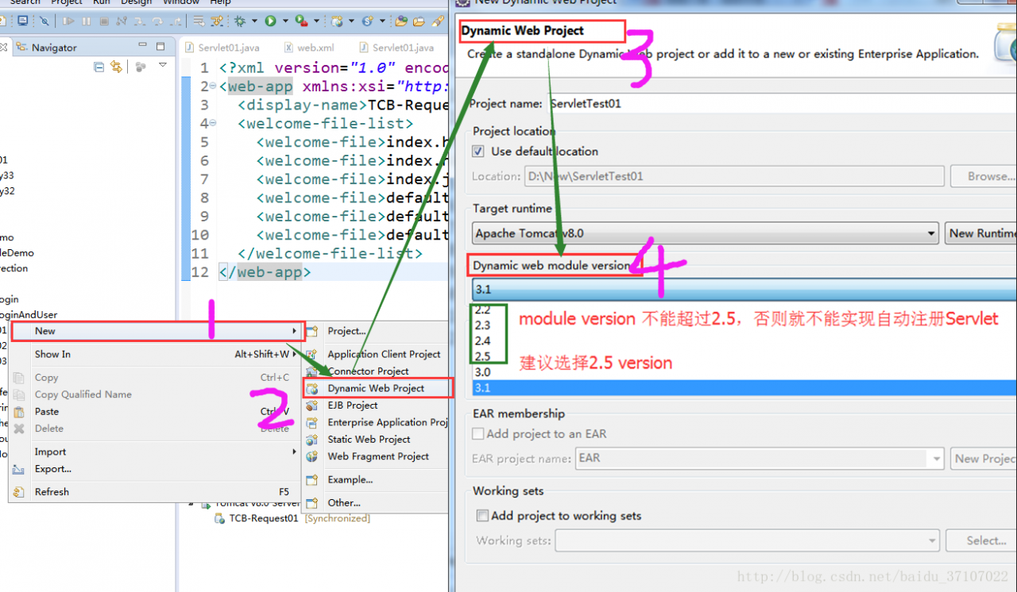Click the blue S new-item toolbar icon
This screenshot has width=1017, height=592.
[367, 21]
